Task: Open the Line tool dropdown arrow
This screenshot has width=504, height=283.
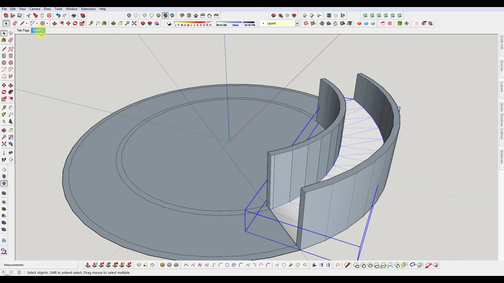Action: tap(26, 24)
